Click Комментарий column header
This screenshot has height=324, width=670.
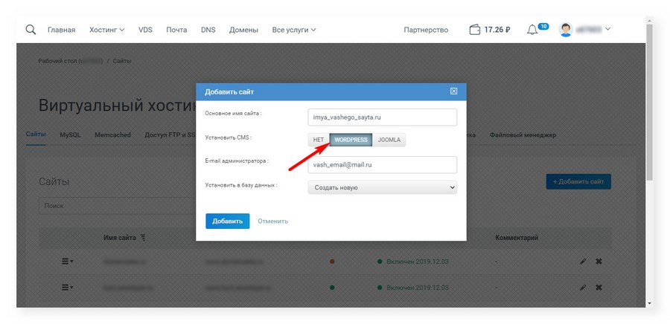click(x=517, y=238)
